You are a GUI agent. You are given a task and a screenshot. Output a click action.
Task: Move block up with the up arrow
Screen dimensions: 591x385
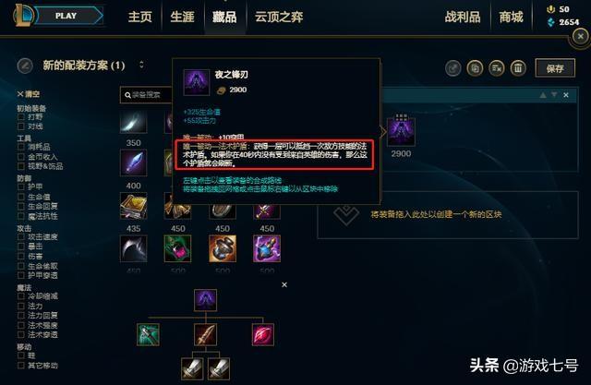point(543,95)
